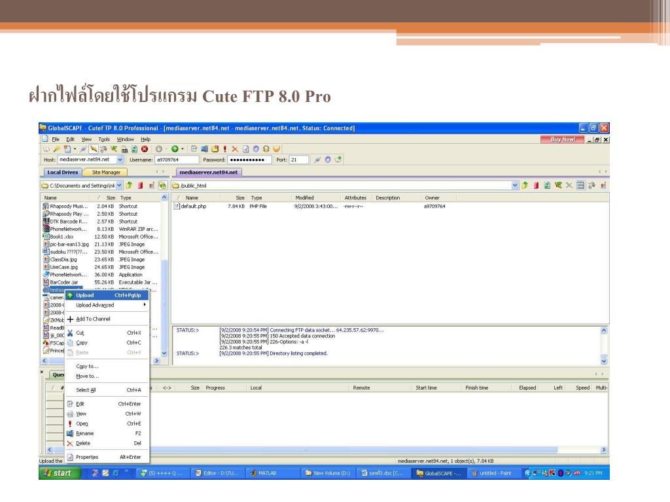This screenshot has width=670, height=502.
Task: Click the headset icon in the main toolbar
Action: (266, 149)
